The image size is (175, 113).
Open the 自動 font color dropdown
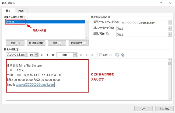(75, 55)
